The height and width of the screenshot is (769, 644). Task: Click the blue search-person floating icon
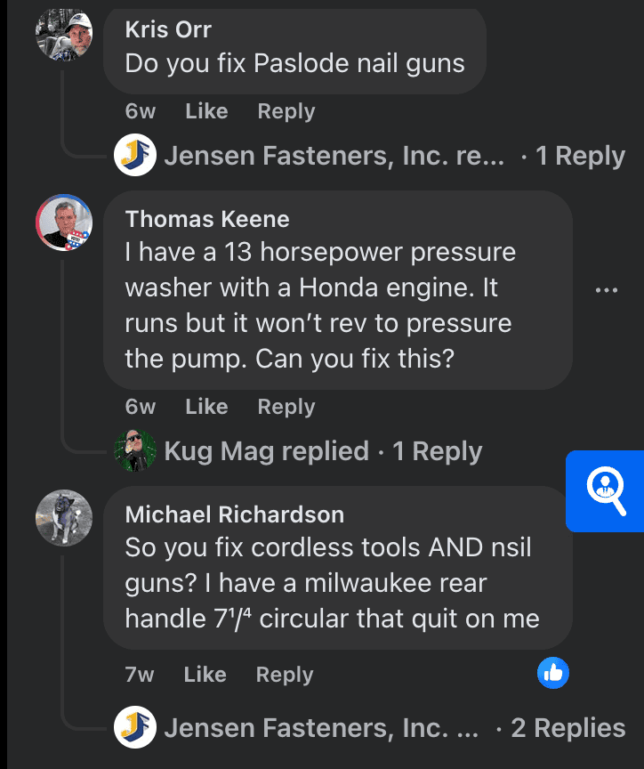point(606,491)
